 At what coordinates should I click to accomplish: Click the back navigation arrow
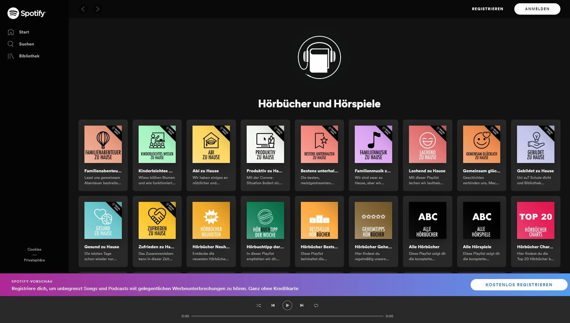click(83, 9)
